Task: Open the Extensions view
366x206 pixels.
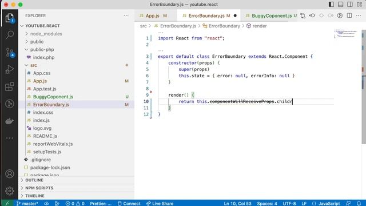Action: pyautogui.click(x=10, y=86)
